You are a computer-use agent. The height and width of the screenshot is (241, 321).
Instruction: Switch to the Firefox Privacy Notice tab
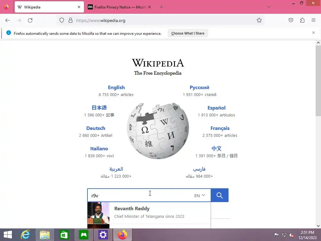[119, 7]
